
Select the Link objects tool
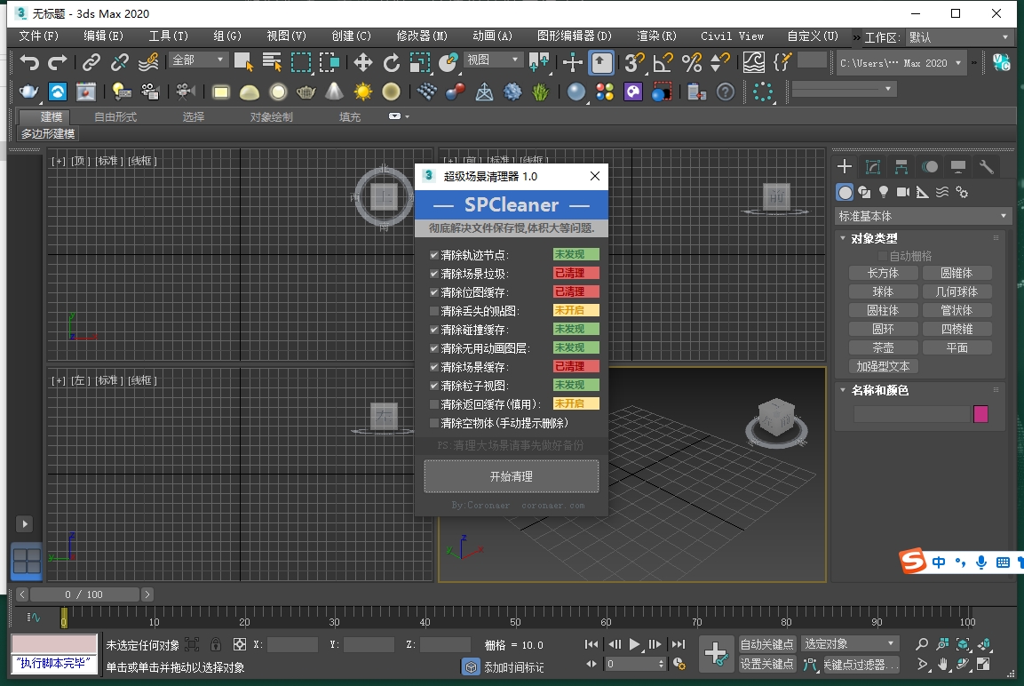click(x=91, y=62)
